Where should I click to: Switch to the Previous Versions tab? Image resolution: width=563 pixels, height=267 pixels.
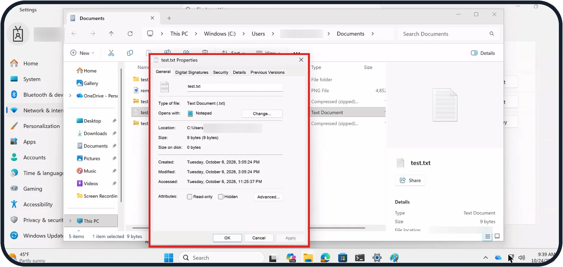click(267, 72)
